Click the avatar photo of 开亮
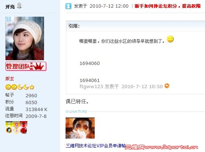Screen dimensions: 205x152 pos(25,38)
